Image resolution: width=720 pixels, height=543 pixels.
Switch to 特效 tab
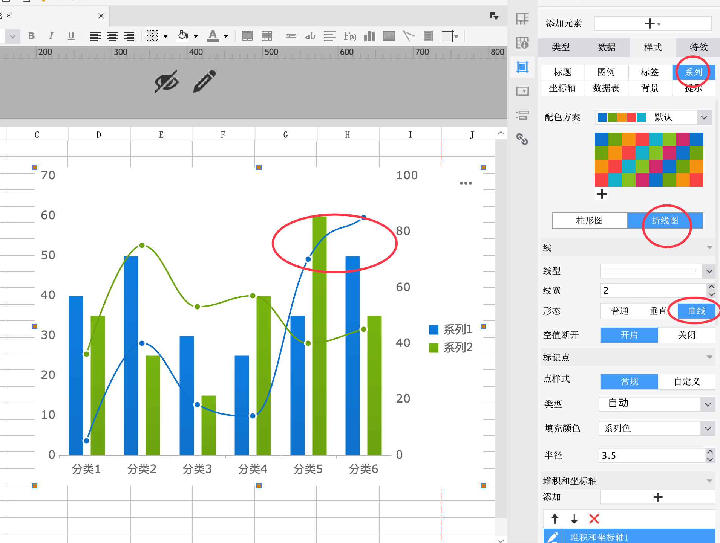coord(699,47)
